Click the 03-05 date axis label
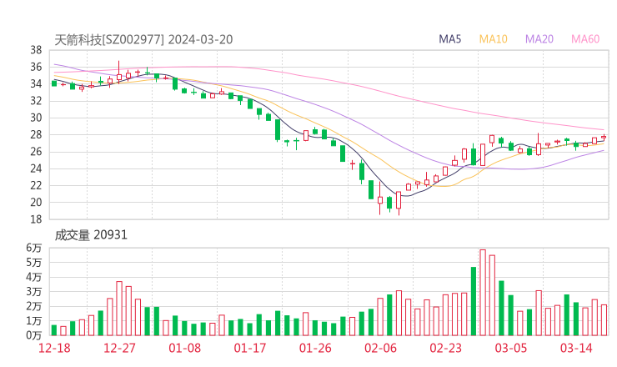Viewport: 617px width, 367px height. pyautogui.click(x=511, y=348)
